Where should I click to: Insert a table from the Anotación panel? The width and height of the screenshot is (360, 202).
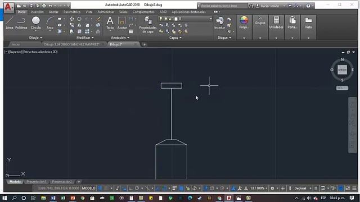(x=131, y=31)
